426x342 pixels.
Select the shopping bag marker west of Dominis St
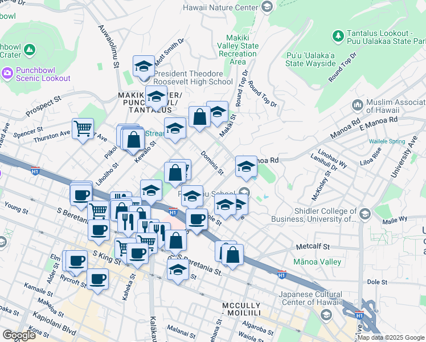175,173
